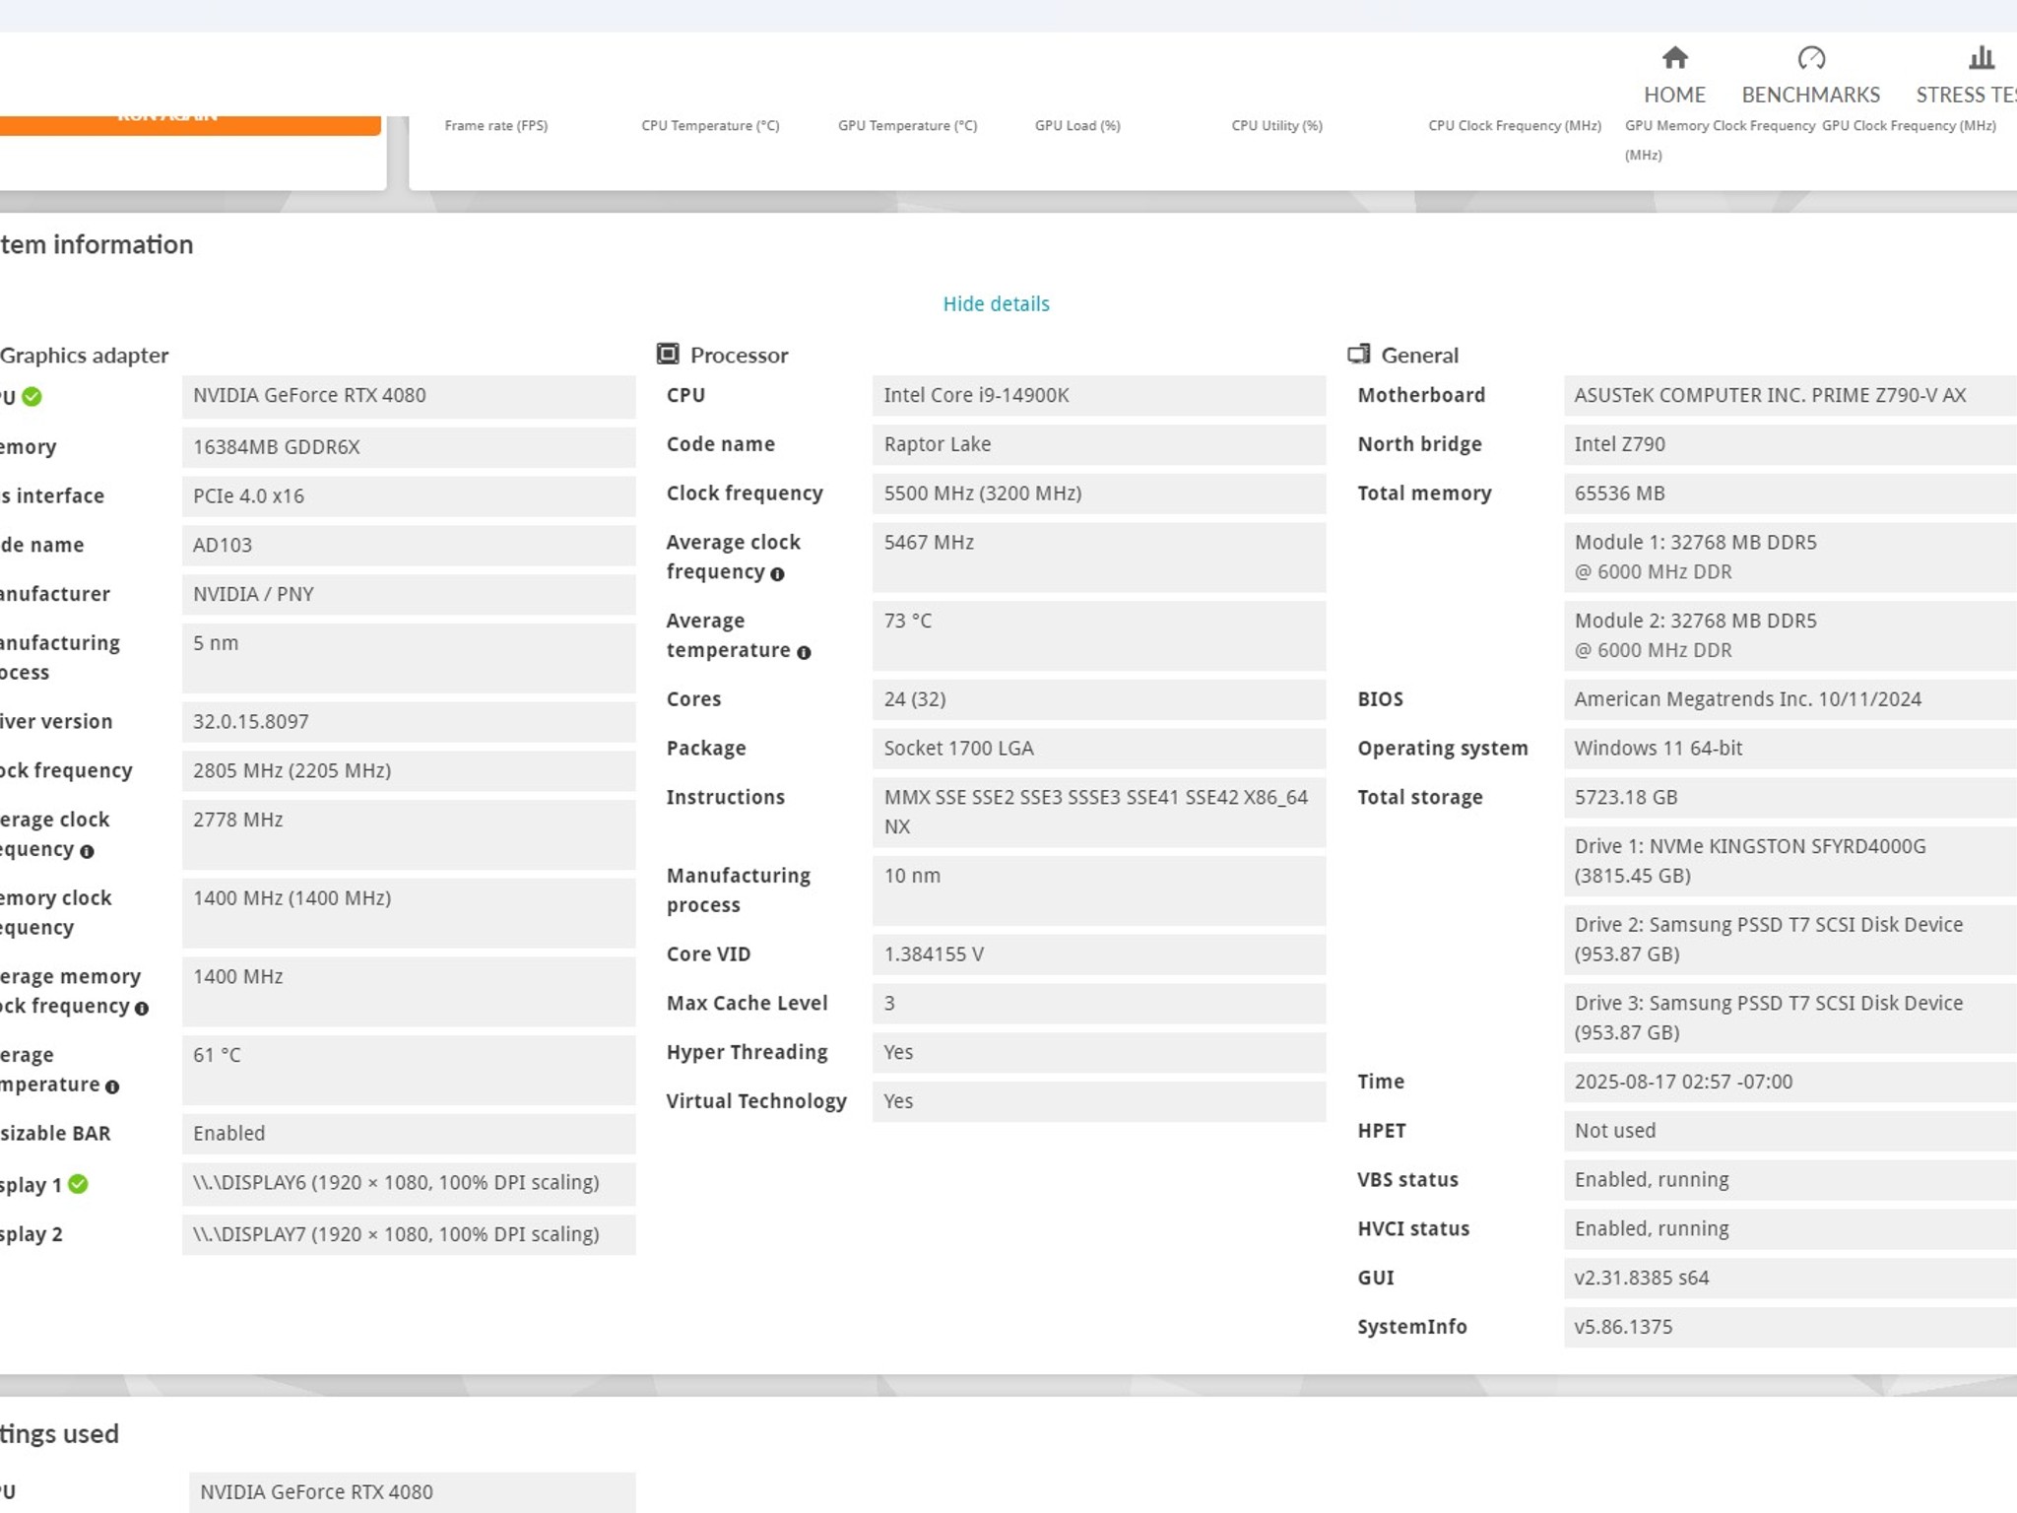
Task: Click green check mark next to GPU
Action: [x=33, y=397]
